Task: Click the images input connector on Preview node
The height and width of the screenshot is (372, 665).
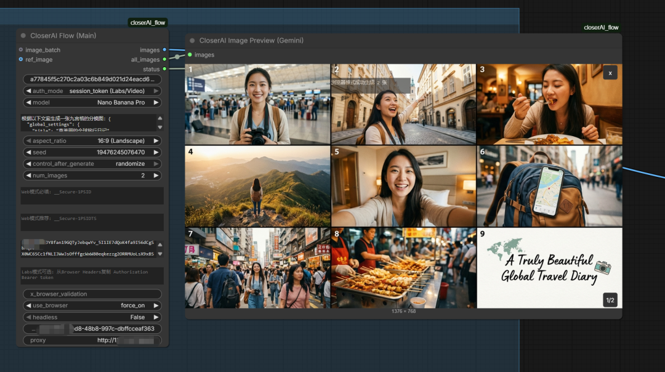Action: pyautogui.click(x=190, y=55)
